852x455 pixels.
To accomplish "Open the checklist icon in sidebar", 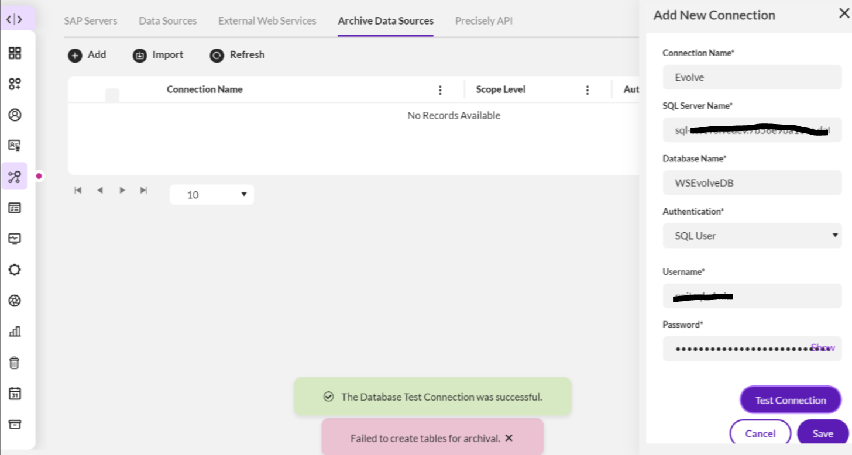I will click(x=15, y=208).
